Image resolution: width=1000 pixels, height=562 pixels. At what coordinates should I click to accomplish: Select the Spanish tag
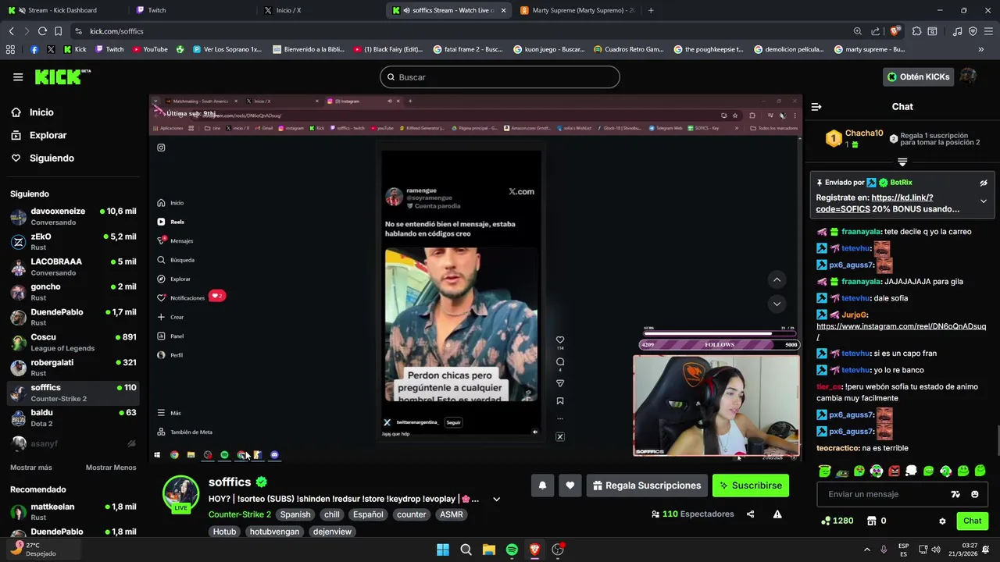pyautogui.click(x=295, y=514)
